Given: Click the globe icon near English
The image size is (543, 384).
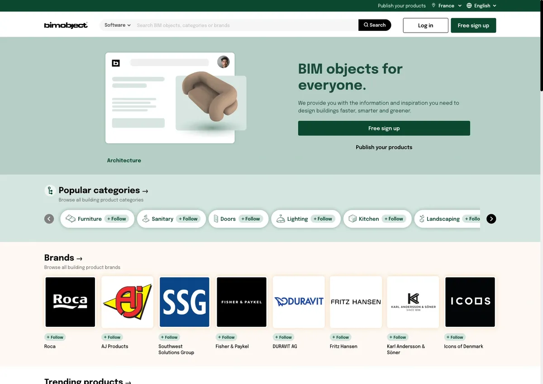Looking at the screenshot, I should click(x=469, y=5).
